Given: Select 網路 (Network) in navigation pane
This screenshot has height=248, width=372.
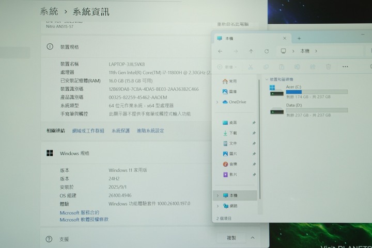Looking at the screenshot, I should [230, 206].
